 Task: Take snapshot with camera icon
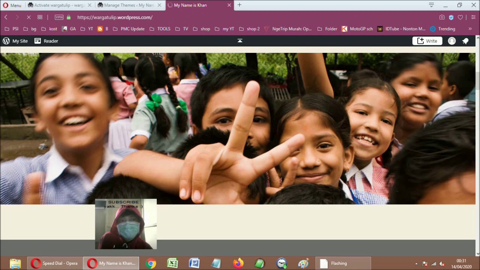442,17
